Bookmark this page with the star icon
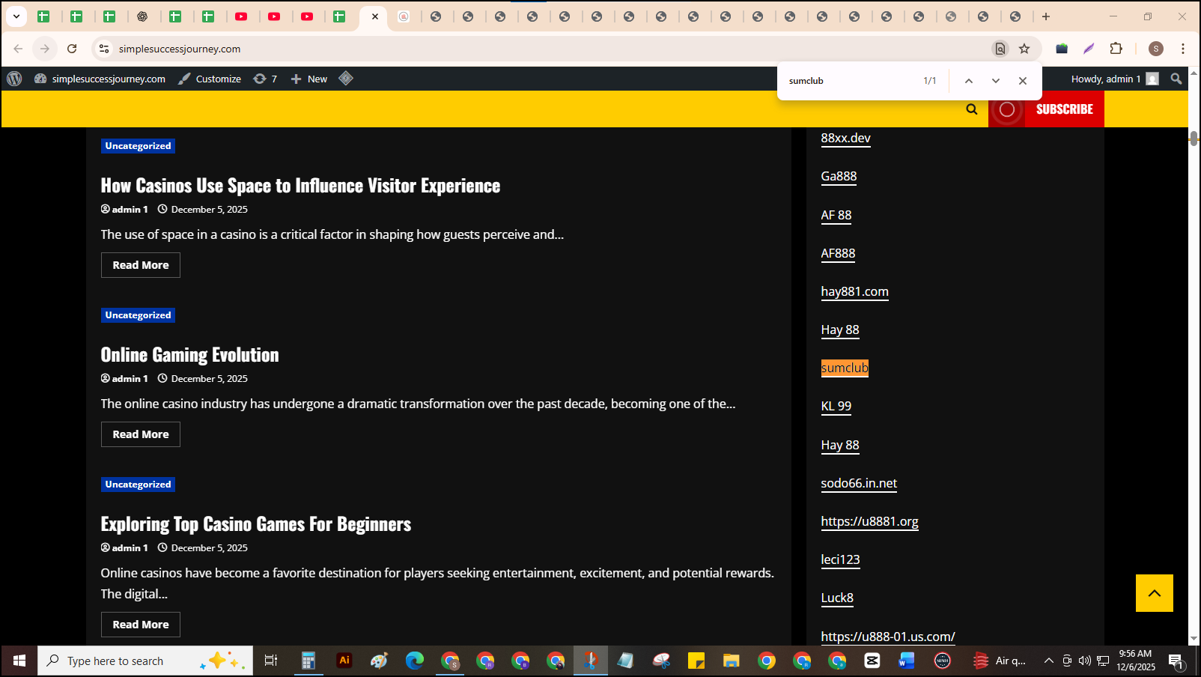1201x677 pixels. pos(1024,49)
